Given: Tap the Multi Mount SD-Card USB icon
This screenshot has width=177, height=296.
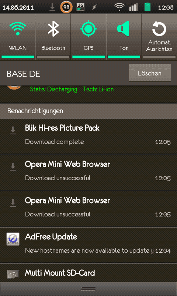Looking at the screenshot, I should pos(13,273).
